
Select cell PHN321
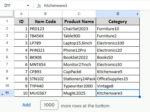[46, 50]
